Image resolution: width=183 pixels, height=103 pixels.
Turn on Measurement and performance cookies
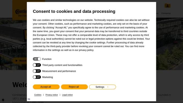coord(37,71)
